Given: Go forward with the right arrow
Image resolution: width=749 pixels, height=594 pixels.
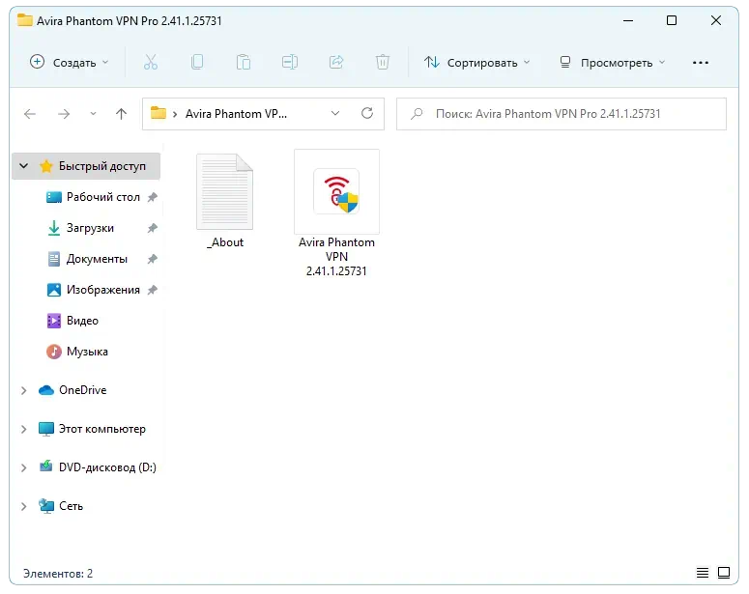Looking at the screenshot, I should (64, 114).
